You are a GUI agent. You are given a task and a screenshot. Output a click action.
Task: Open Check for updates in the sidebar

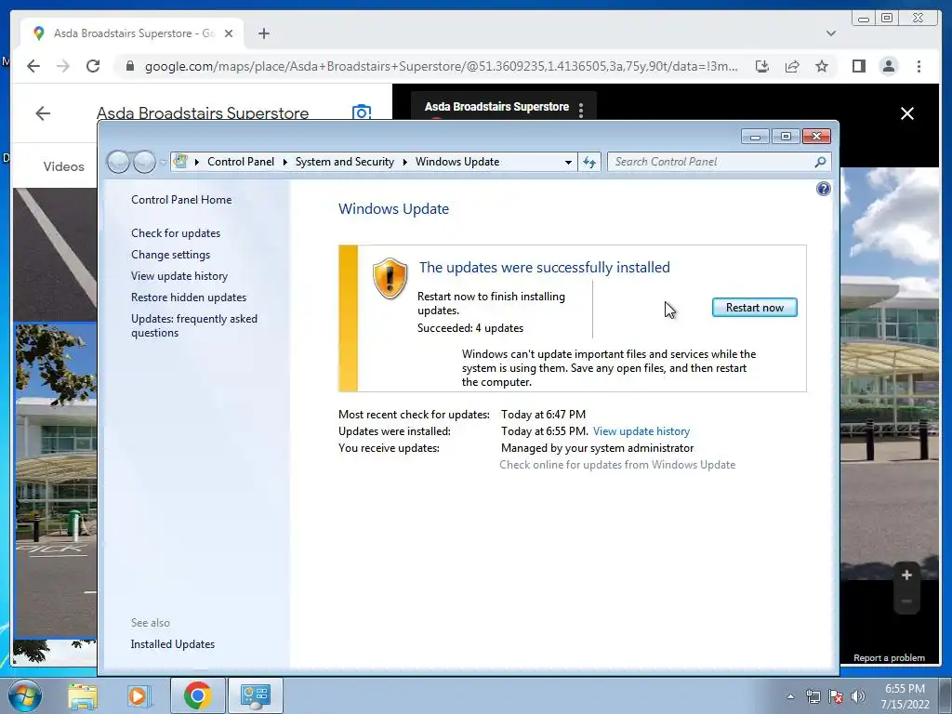click(x=176, y=233)
